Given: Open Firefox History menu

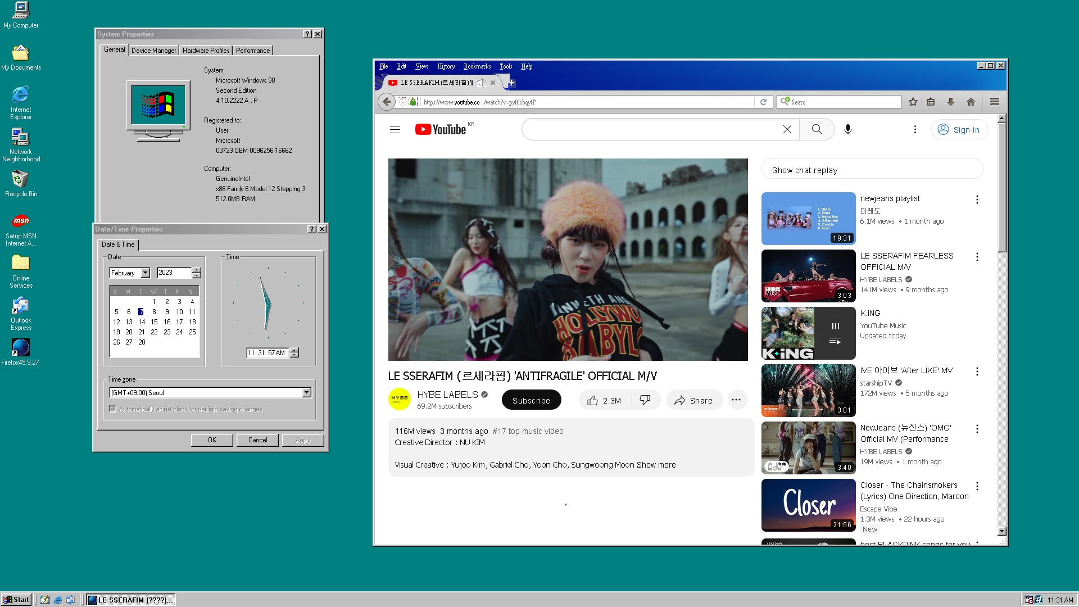Looking at the screenshot, I should point(446,66).
